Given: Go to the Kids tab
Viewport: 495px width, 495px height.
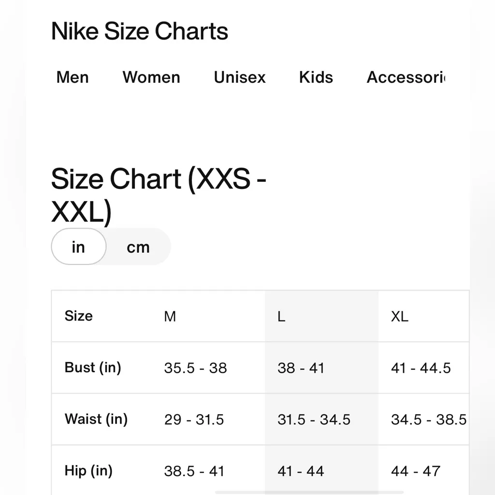Looking at the screenshot, I should (316, 77).
